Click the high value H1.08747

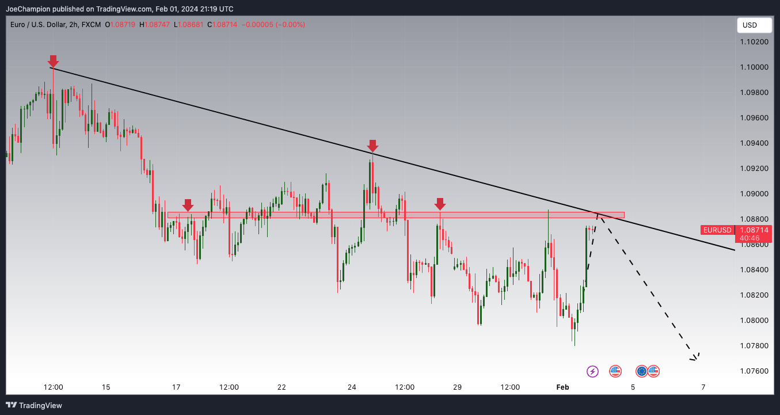pos(154,25)
